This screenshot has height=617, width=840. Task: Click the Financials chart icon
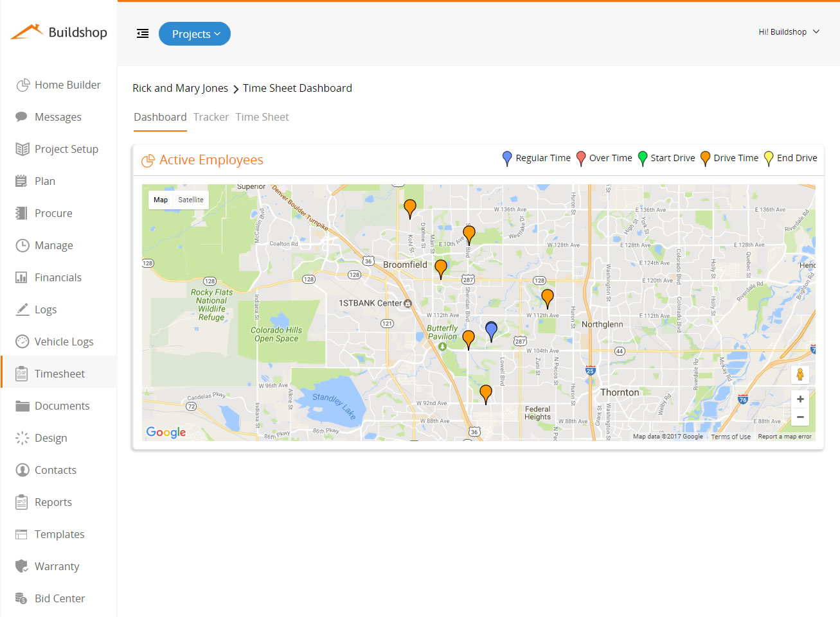pyautogui.click(x=22, y=277)
